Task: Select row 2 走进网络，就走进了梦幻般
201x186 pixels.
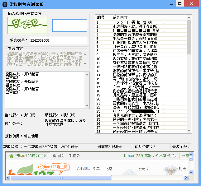Action: (x=141, y=26)
